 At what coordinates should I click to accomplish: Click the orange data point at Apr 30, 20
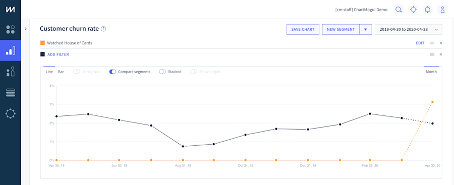tap(432, 102)
